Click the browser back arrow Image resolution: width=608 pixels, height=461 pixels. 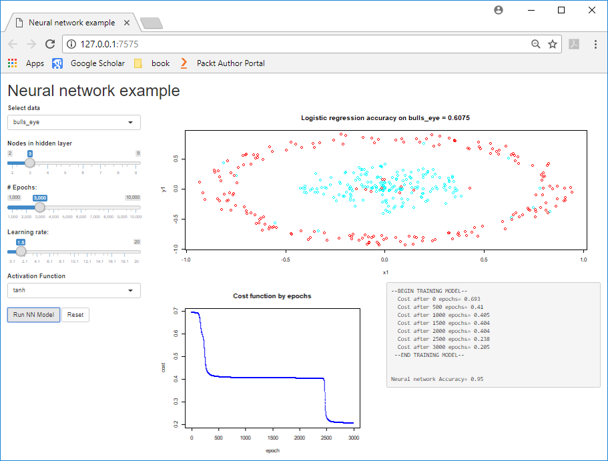pyautogui.click(x=13, y=44)
